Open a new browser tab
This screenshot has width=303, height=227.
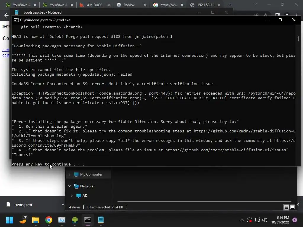pos(230,5)
